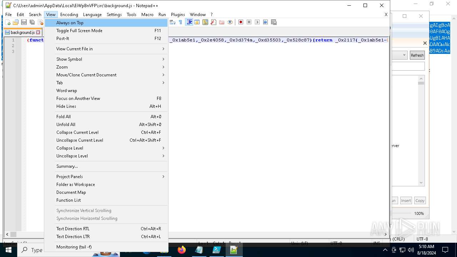Open Function List from toolbar icon

click(x=214, y=22)
